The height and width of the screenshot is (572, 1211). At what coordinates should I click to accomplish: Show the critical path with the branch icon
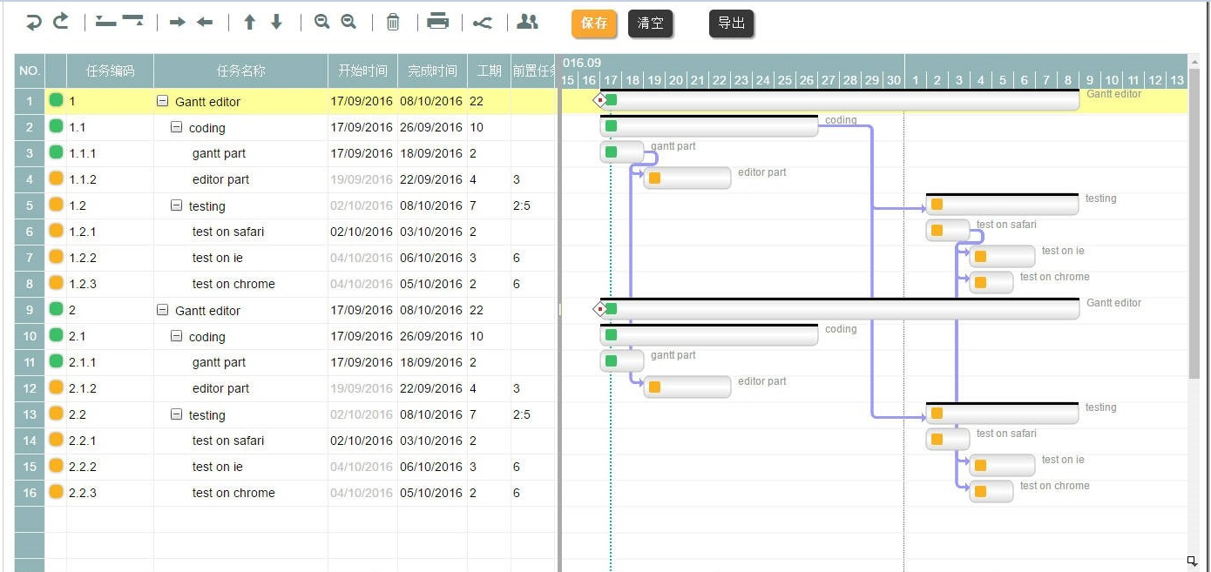(483, 23)
